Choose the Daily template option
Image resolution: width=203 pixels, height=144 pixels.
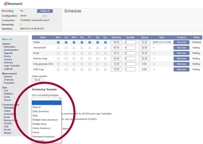pos(47,115)
